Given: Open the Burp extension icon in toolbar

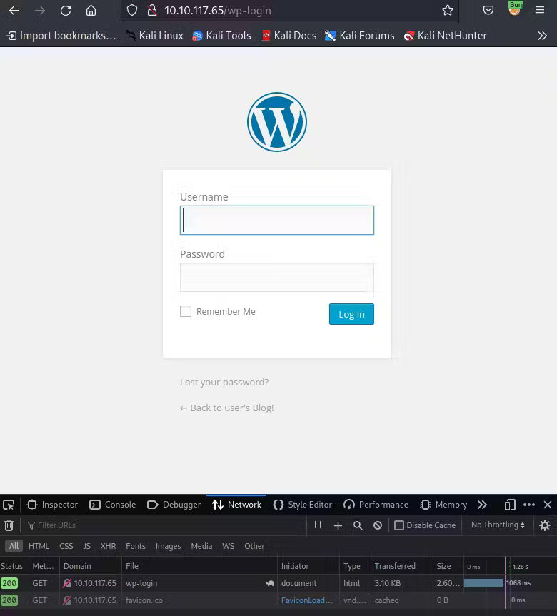Looking at the screenshot, I should coord(515,9).
